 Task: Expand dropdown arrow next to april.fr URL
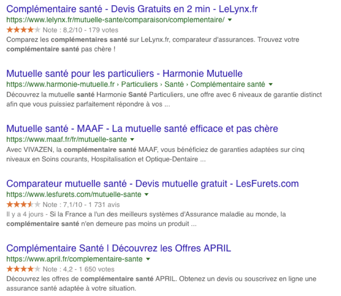pos(148,259)
